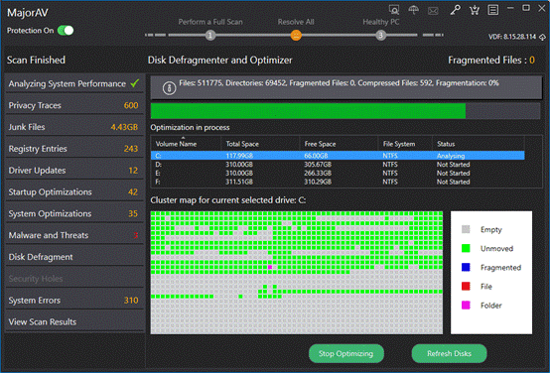Click the Refresh Disks button
Image resolution: width=550 pixels, height=373 pixels.
click(x=449, y=353)
